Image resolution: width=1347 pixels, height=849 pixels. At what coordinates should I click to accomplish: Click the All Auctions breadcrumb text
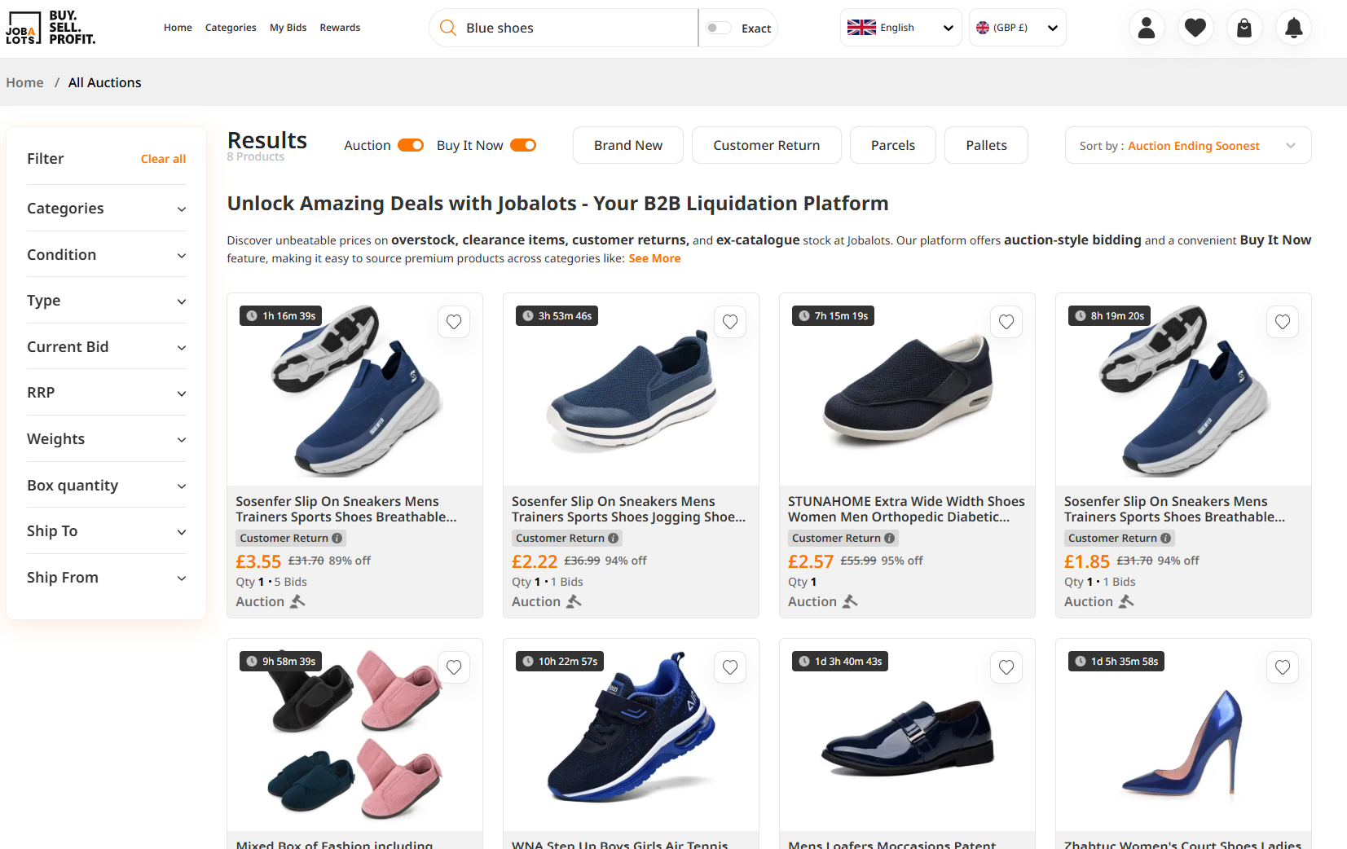click(104, 82)
